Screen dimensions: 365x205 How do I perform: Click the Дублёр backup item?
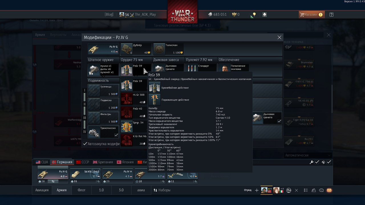136,49
